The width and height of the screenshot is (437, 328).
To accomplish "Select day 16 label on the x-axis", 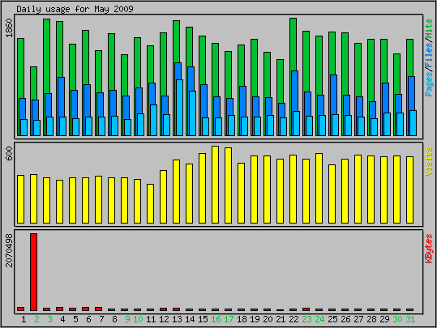I will pyautogui.click(x=216, y=319).
